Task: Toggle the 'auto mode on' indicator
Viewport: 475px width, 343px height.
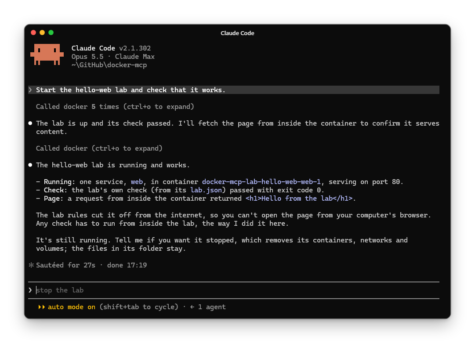Action: [72, 307]
